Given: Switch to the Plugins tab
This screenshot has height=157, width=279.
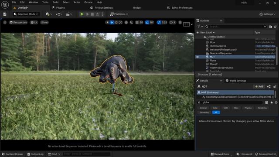Looking at the screenshot, I should (58, 8).
